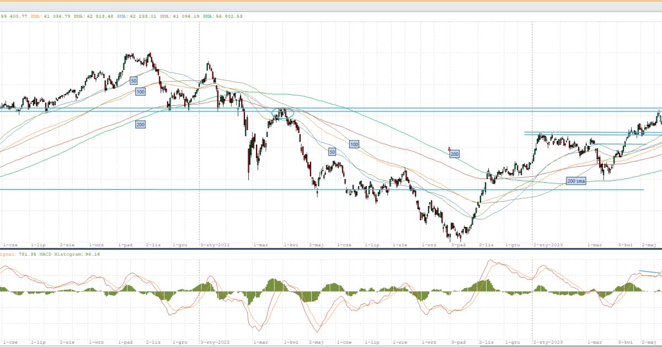Click the divider between price chart and MACD panel
662x347 pixels.
click(x=331, y=248)
